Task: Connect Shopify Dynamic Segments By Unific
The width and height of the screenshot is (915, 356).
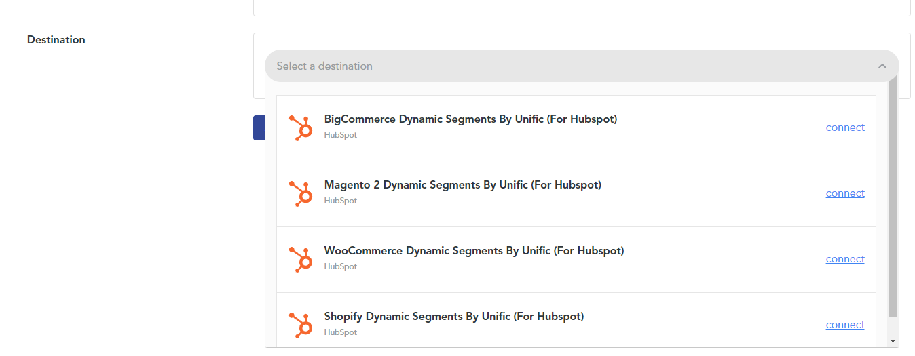Action: pos(845,325)
